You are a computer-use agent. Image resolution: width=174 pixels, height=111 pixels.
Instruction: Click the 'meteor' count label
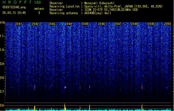tap(39, 9)
